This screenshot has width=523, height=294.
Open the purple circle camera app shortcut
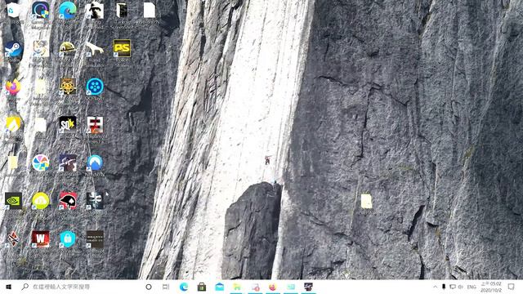coord(41,11)
